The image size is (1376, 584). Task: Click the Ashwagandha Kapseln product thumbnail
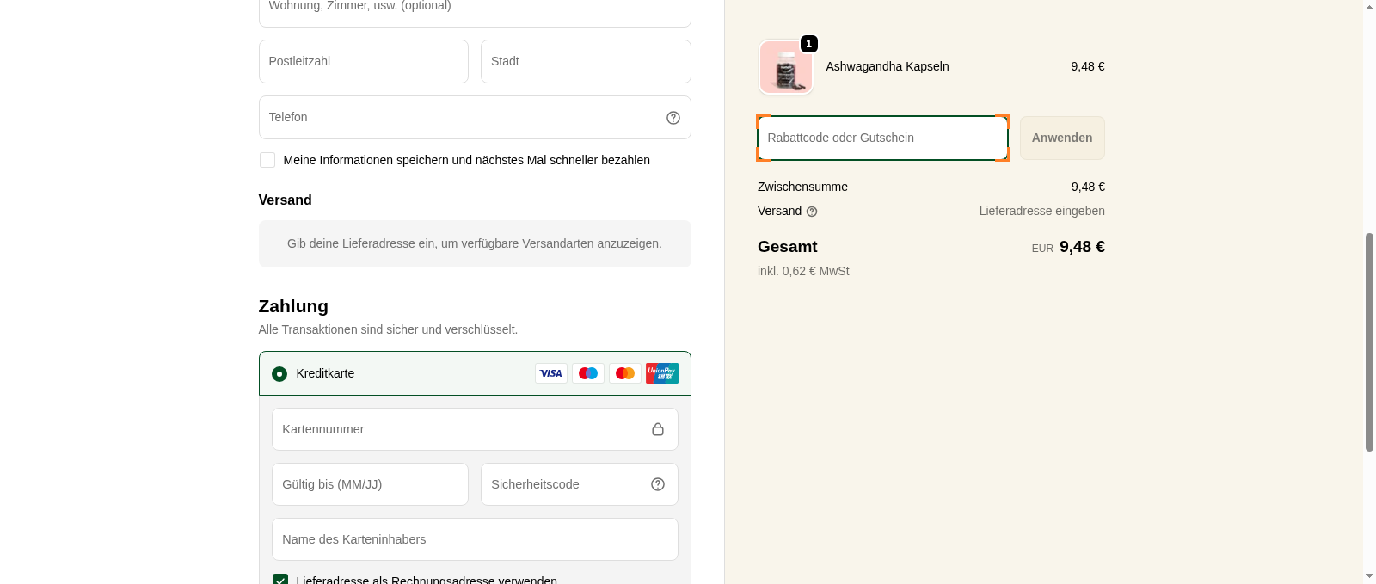tap(785, 66)
